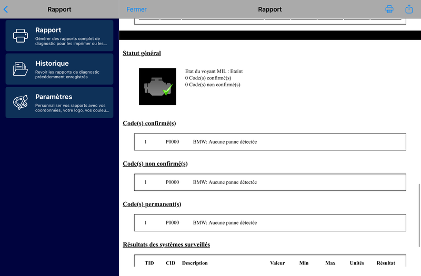Click the Unités column header
This screenshot has width=421, height=276.
pos(357,263)
